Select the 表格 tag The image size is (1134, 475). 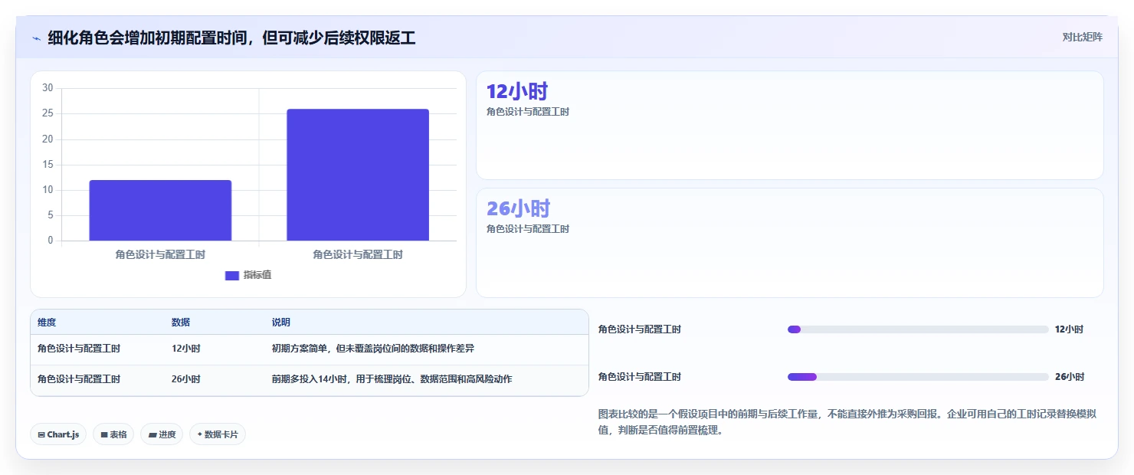point(113,434)
